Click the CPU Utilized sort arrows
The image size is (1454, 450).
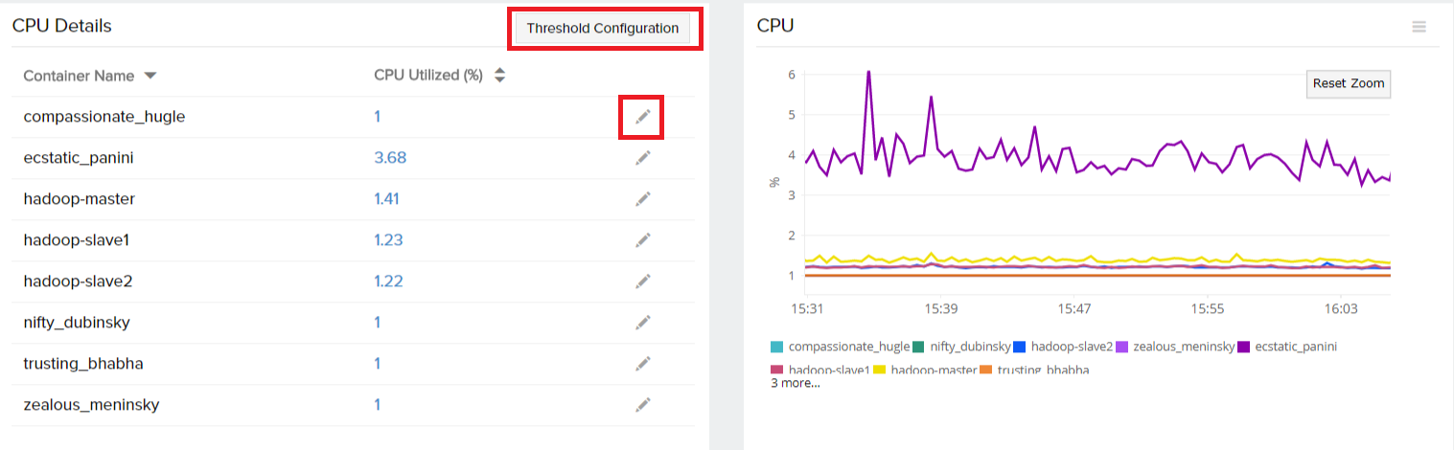(499, 76)
